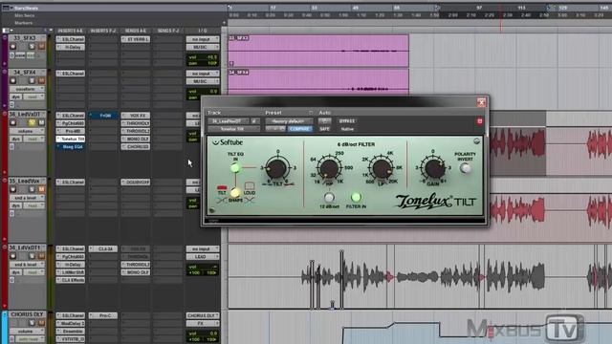Image resolution: width=612 pixels, height=344 pixels.
Task: Adjust the TILT knob in Tonelux plugin
Action: point(277,168)
